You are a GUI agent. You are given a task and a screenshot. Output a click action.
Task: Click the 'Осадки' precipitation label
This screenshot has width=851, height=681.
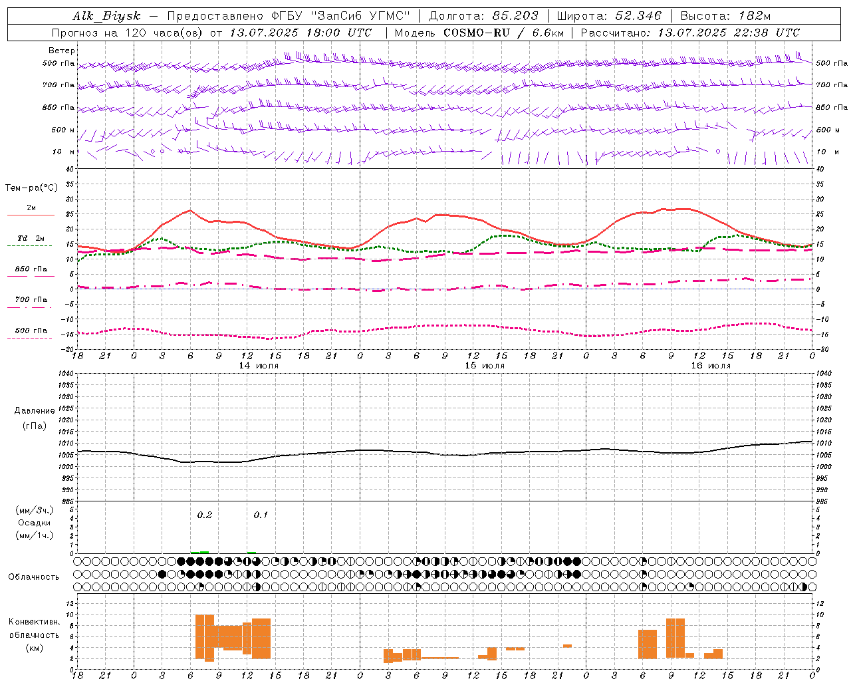click(x=35, y=523)
